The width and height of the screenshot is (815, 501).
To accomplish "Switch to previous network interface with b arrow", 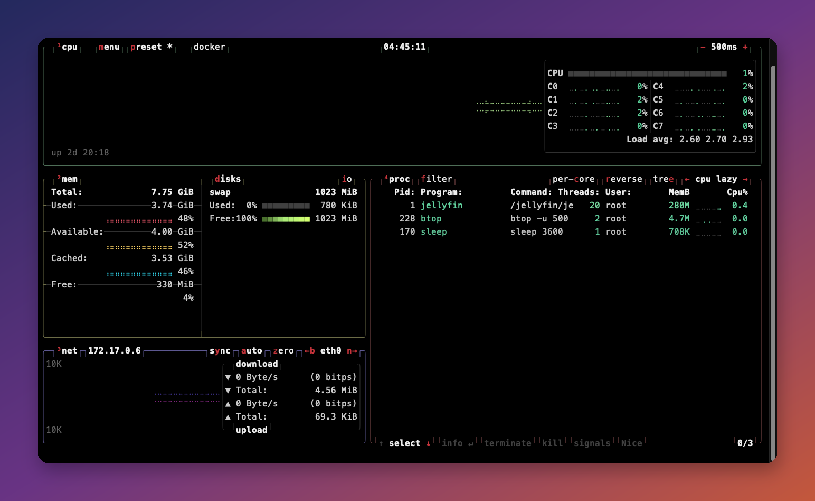I will (x=310, y=351).
